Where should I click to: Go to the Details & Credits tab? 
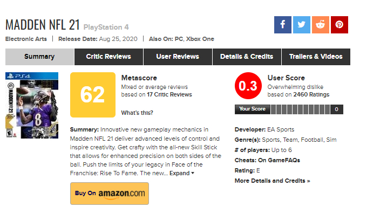point(247,57)
